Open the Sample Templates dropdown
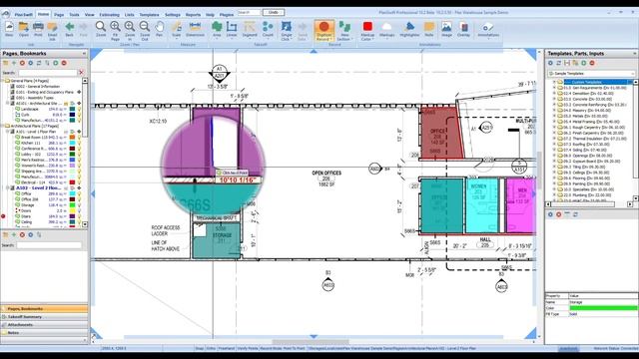Viewport: 639px width, 359px height. tap(591, 73)
